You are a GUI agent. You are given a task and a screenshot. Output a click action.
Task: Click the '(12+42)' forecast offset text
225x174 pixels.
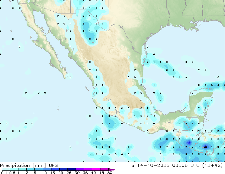[213, 165]
